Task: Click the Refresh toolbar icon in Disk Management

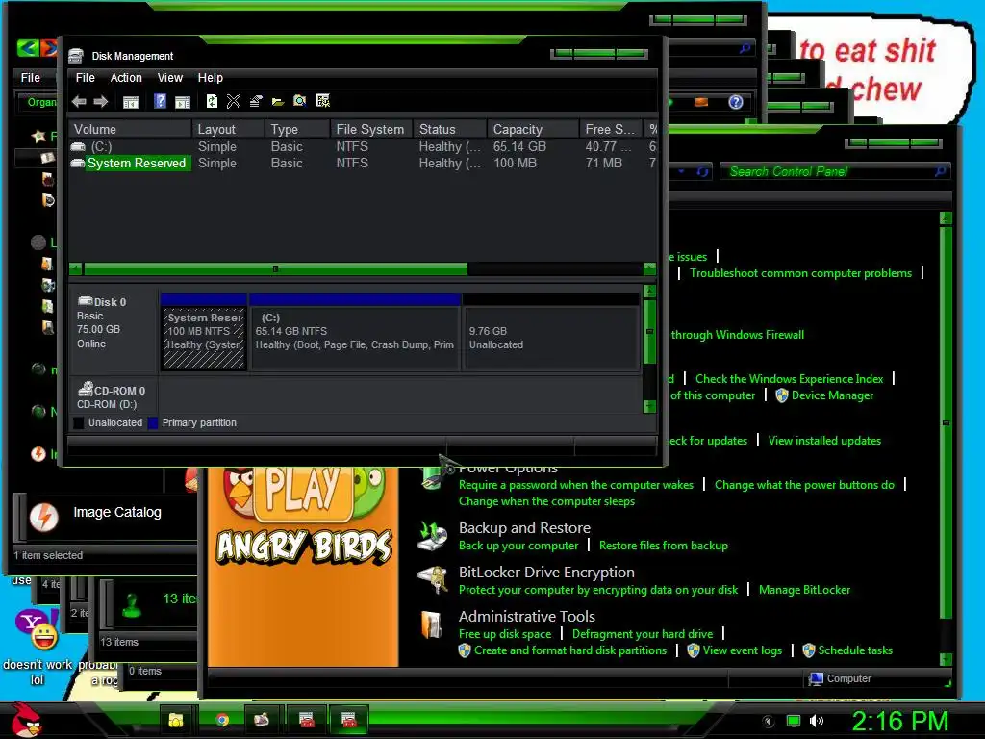Action: (x=213, y=101)
